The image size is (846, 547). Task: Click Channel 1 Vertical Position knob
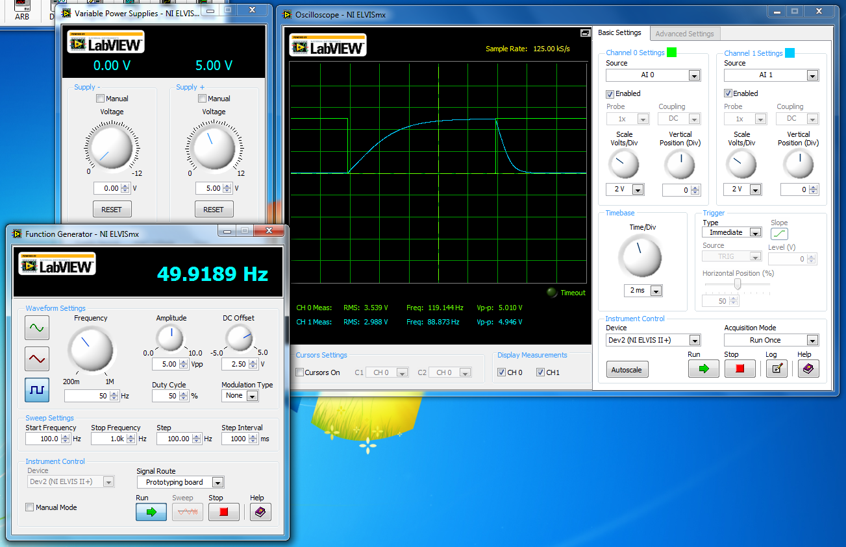[x=799, y=165]
